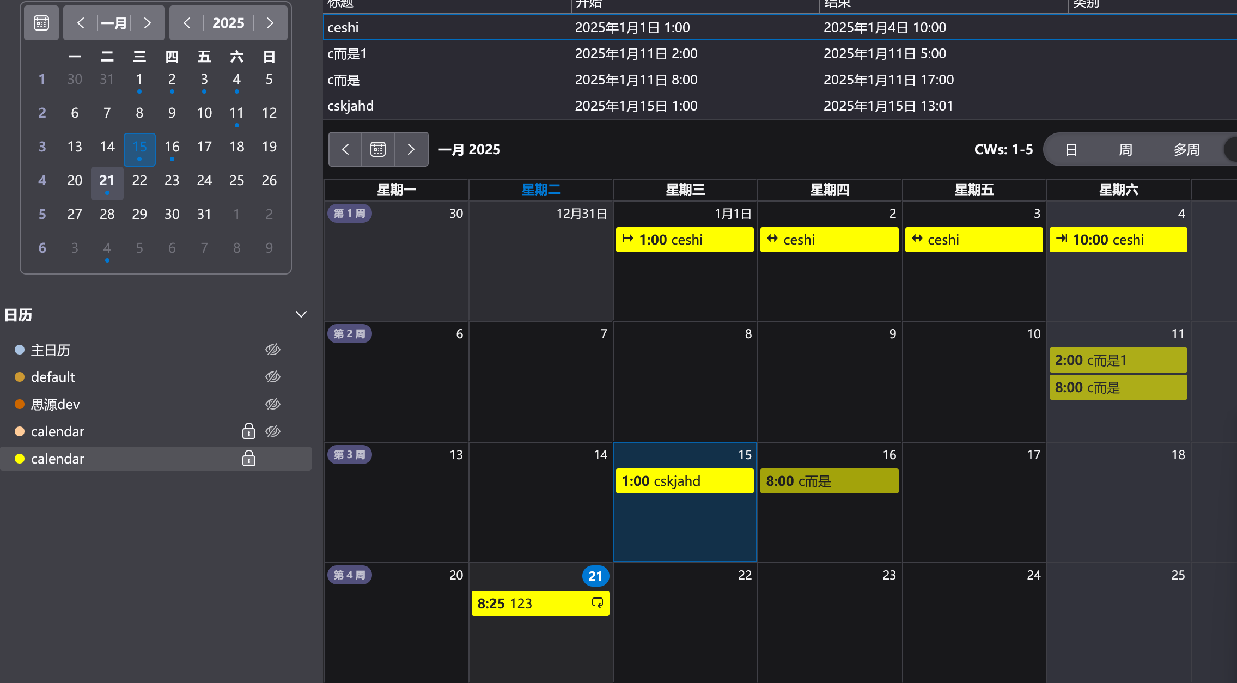This screenshot has height=683, width=1237.
Task: Collapse the 日历 calendars section
Action: 301,315
